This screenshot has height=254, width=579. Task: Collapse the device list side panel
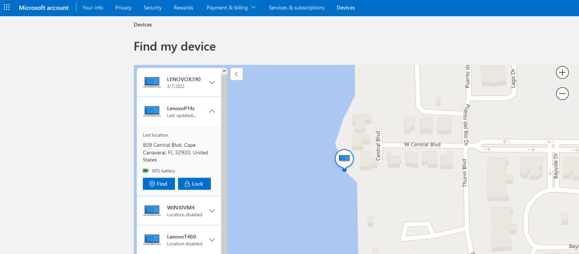point(236,73)
